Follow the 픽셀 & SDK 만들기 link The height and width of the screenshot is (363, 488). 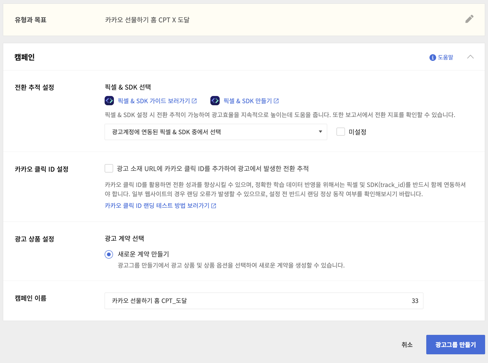pyautogui.click(x=247, y=101)
